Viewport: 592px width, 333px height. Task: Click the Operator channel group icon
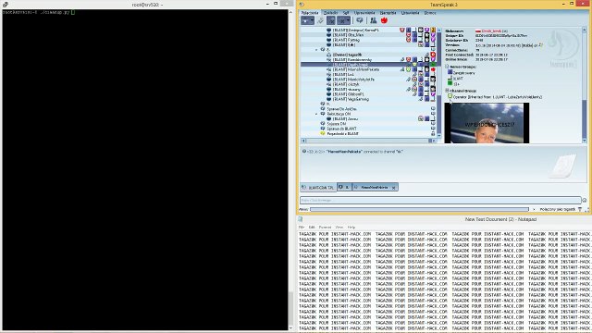click(x=450, y=96)
